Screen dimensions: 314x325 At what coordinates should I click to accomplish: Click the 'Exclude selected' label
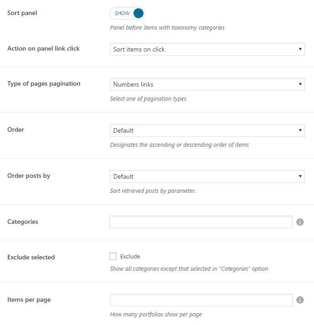(31, 257)
